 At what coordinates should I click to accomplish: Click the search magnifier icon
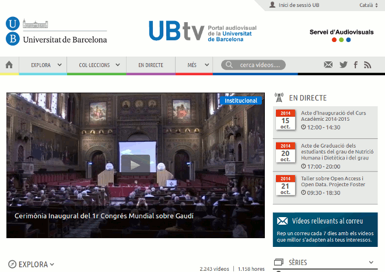[229, 65]
